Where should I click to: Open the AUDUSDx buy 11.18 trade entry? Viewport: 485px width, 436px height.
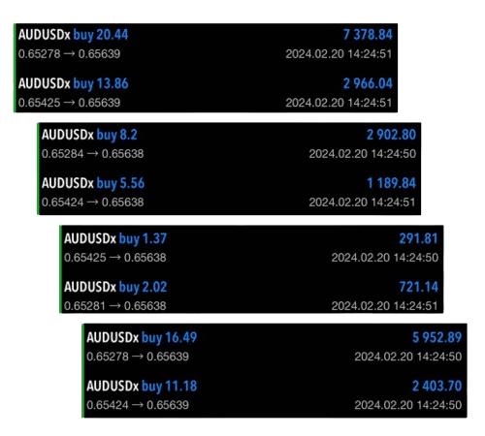tap(275, 395)
